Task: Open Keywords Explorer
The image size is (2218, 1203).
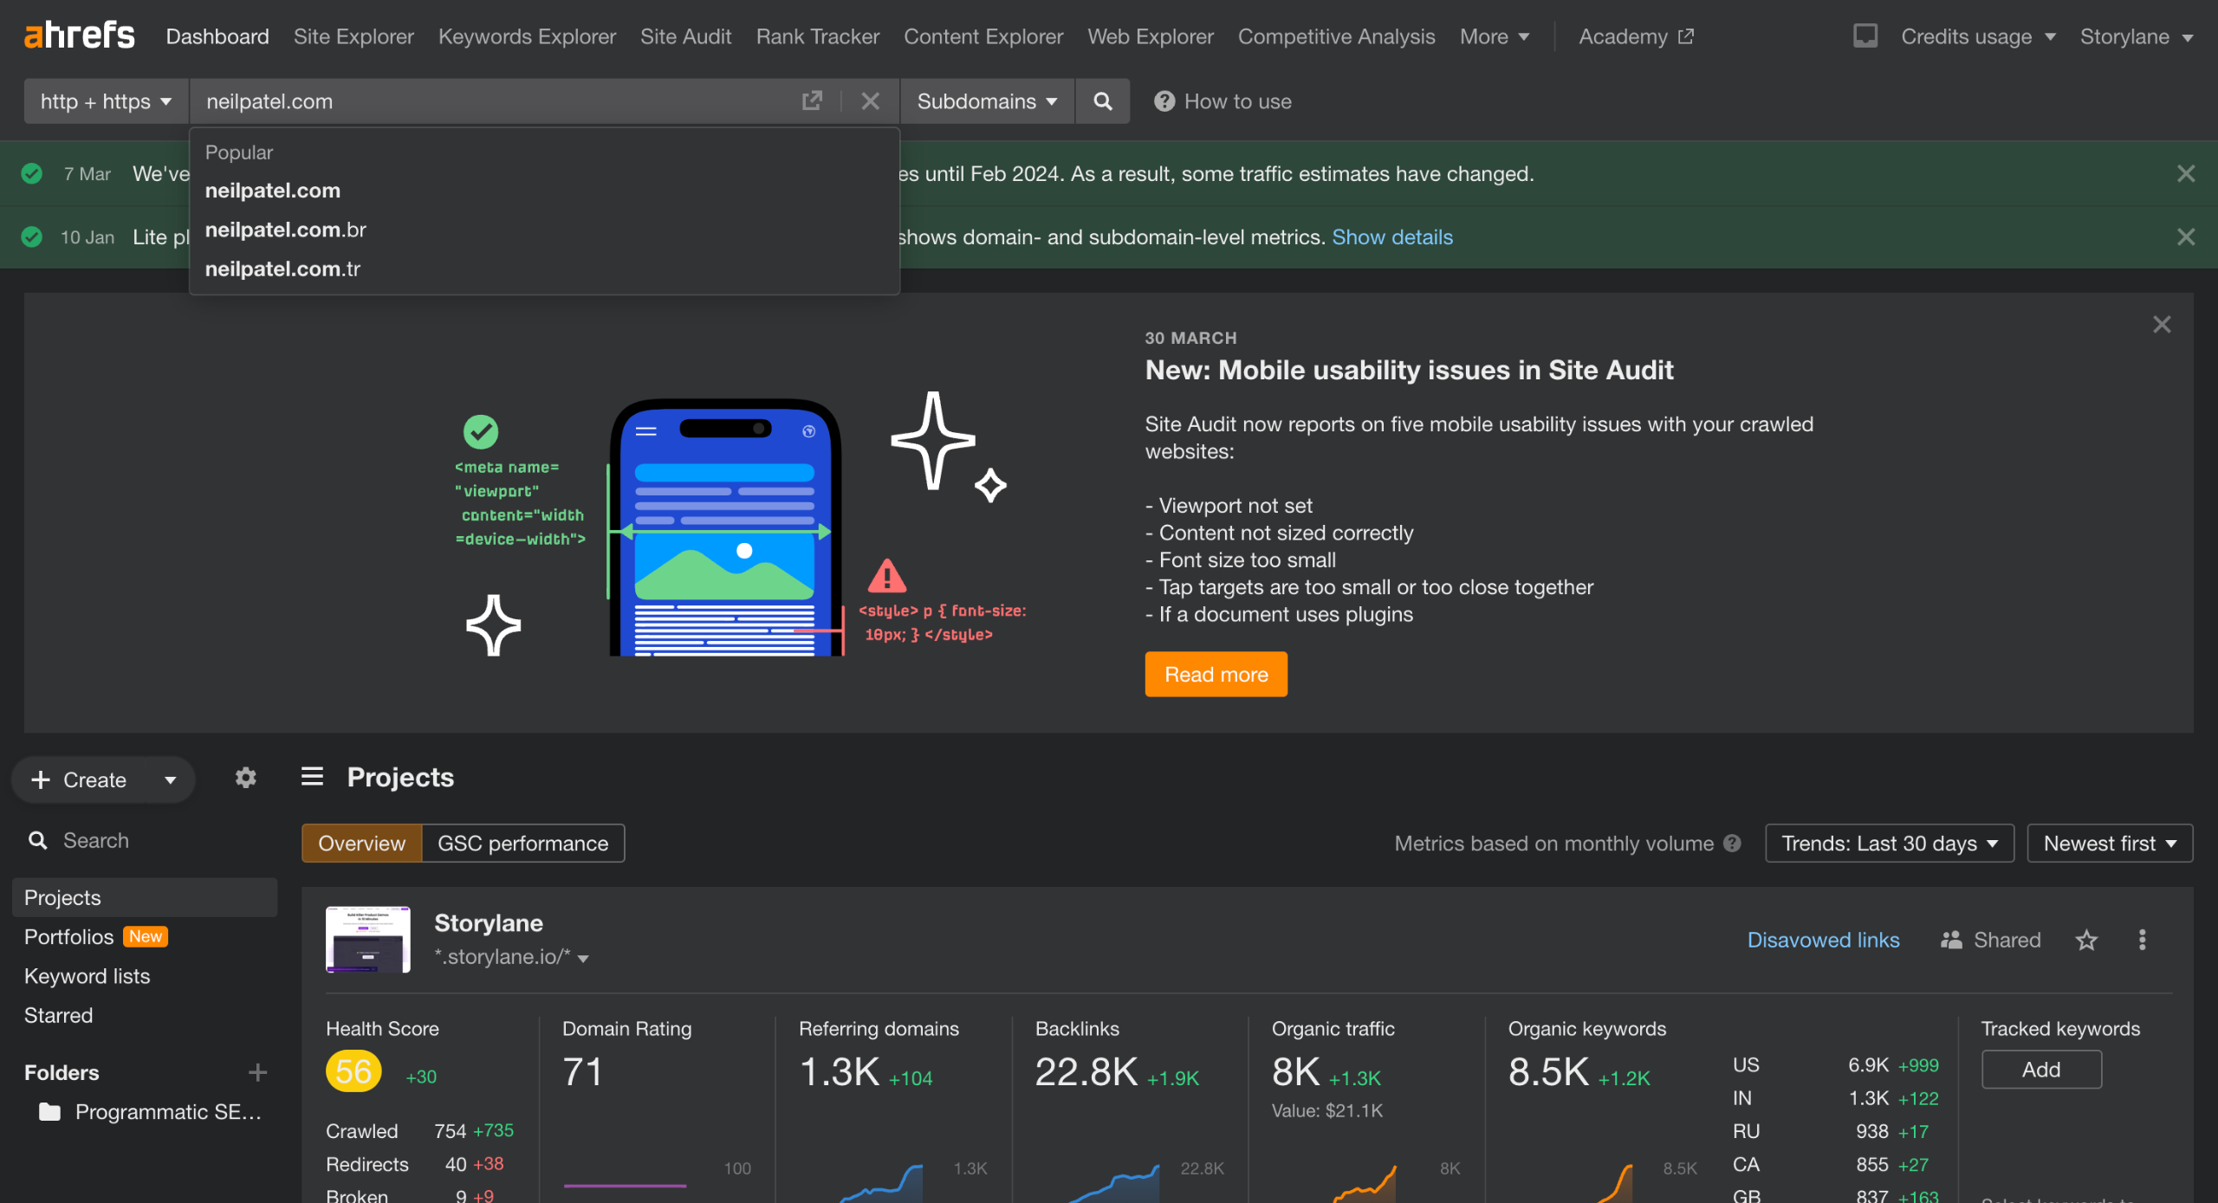Action: tap(527, 36)
